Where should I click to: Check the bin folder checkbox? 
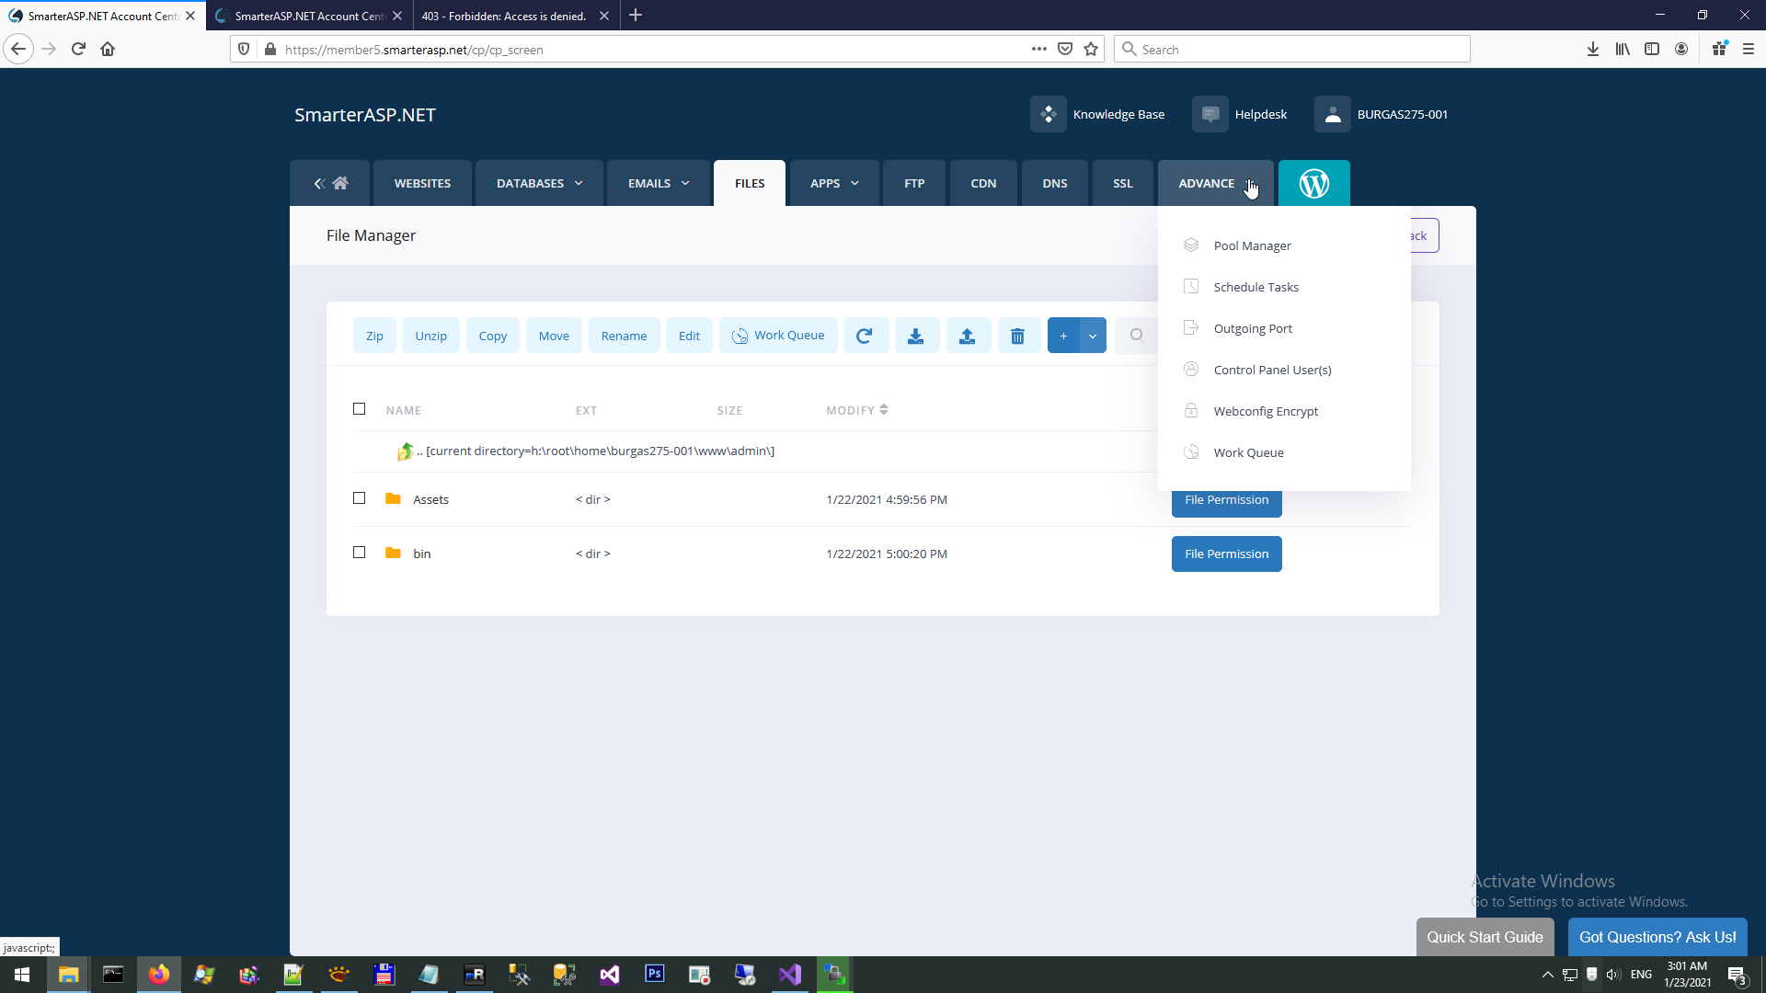[360, 553]
